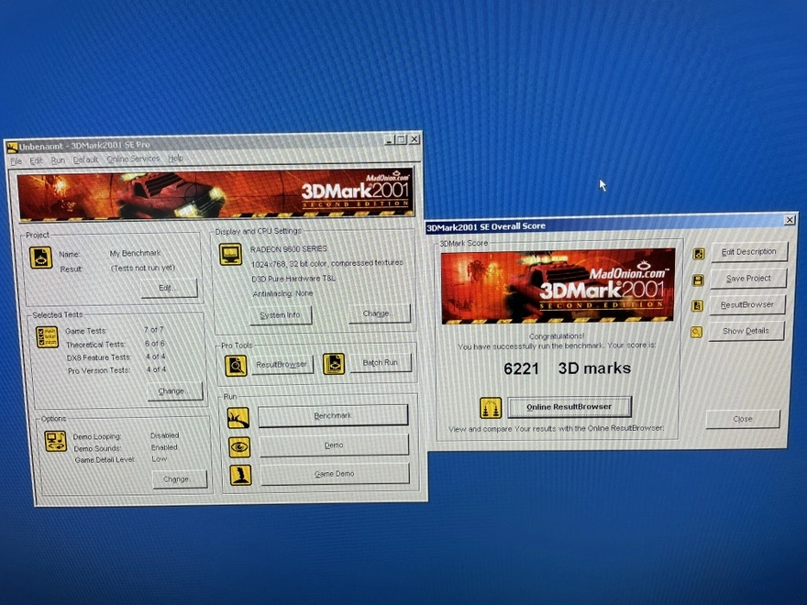
Task: Click the magnifier icon beside Show Details
Action: [x=696, y=333]
